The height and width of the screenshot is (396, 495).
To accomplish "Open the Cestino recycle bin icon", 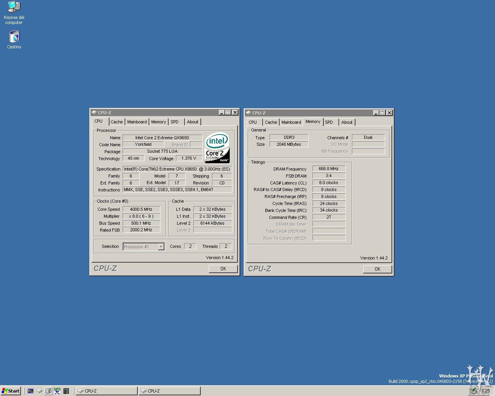I will click(x=14, y=40).
